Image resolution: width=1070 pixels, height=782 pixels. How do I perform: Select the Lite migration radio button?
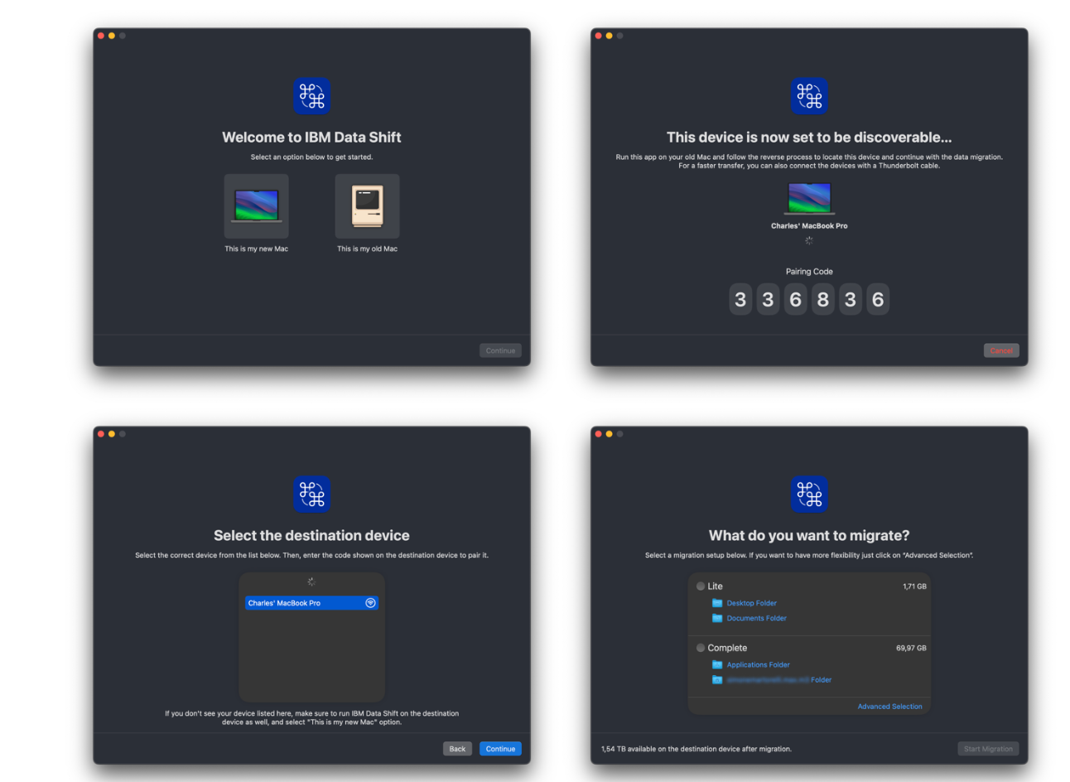pyautogui.click(x=701, y=586)
